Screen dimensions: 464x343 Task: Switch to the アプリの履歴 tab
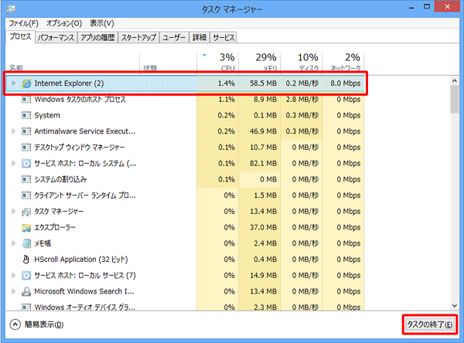click(97, 38)
